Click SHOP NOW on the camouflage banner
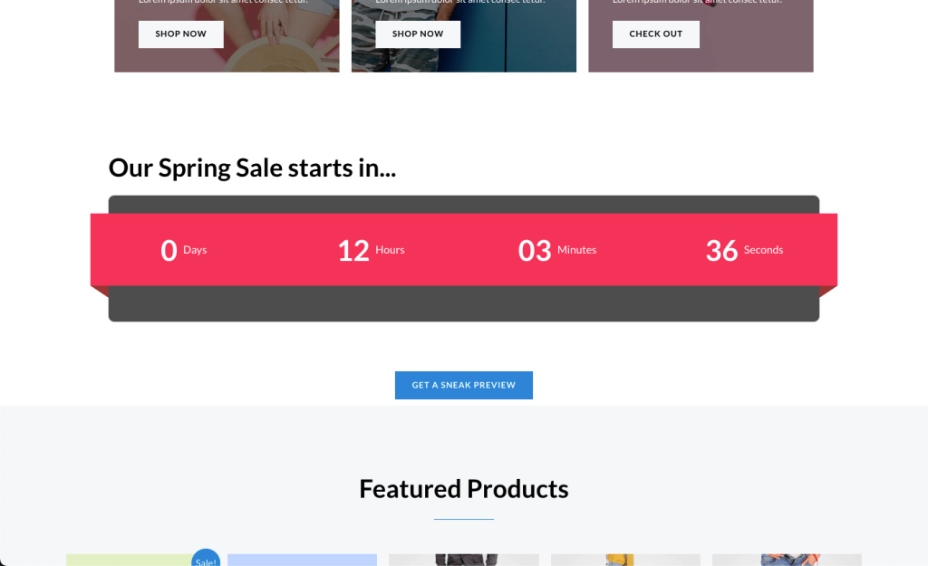Screen dimensions: 928x566 point(417,34)
